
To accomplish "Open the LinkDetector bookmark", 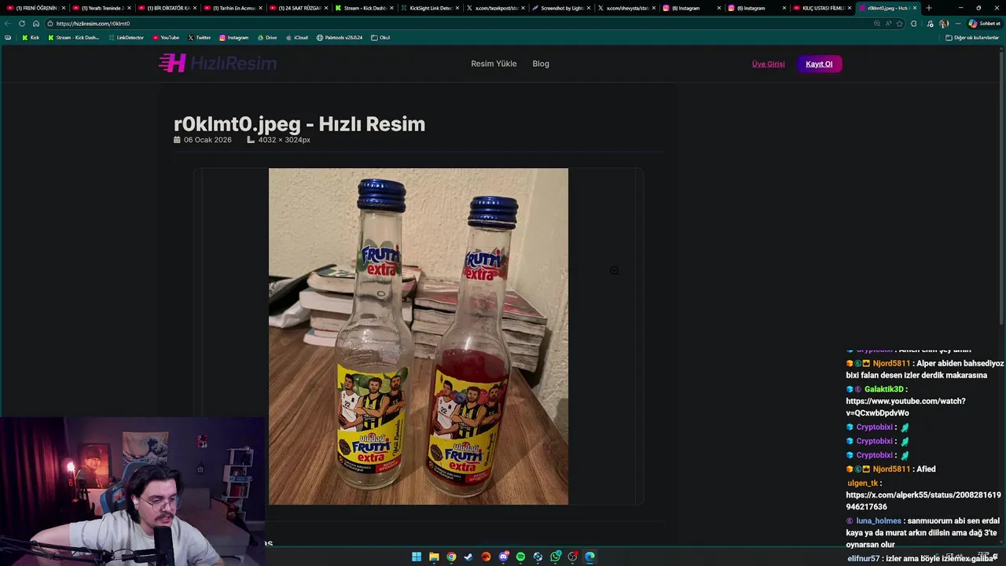I will pos(127,38).
